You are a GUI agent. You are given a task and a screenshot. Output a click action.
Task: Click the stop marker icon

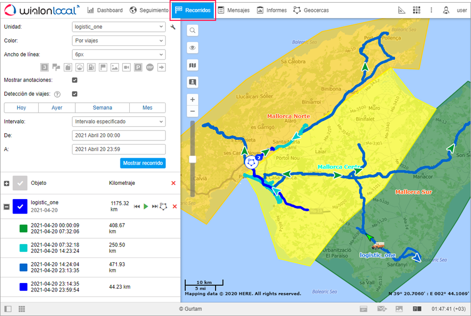click(150, 67)
